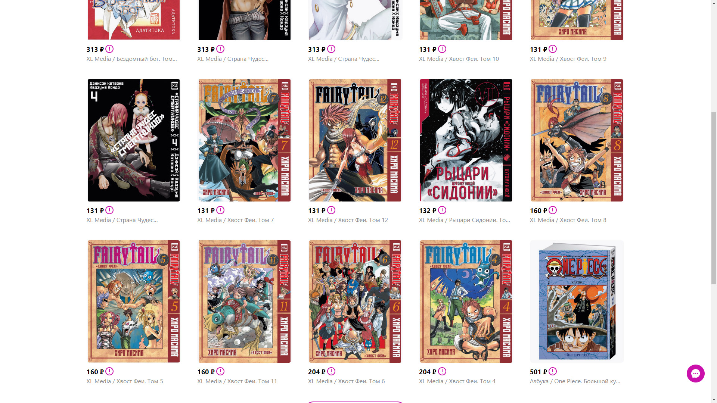Select Fairy Tail volume 8 cover image
Image resolution: width=717 pixels, height=403 pixels.
[577, 140]
